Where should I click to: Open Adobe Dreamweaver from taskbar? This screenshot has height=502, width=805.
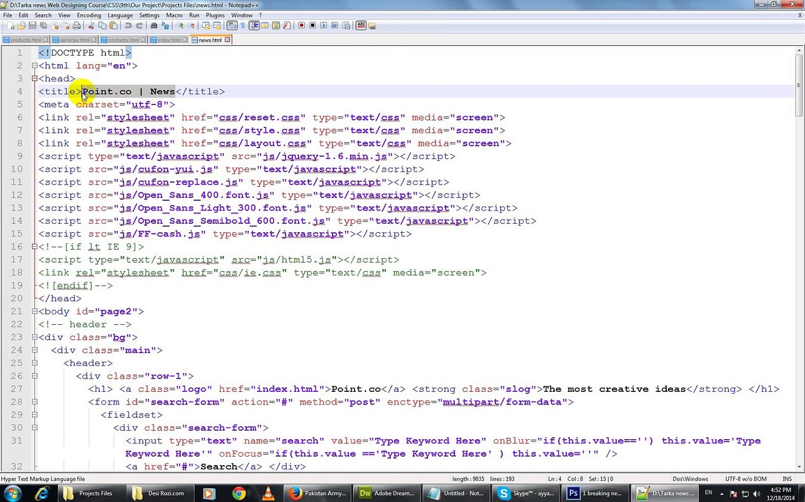click(386, 493)
